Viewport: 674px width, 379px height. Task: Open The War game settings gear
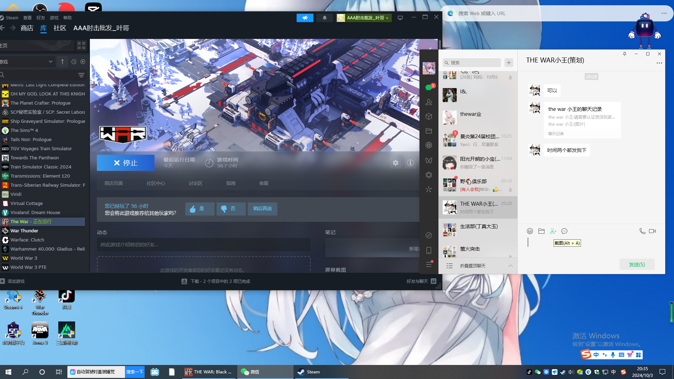396,163
